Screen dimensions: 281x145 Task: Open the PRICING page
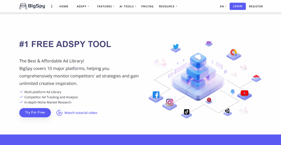tap(147, 6)
